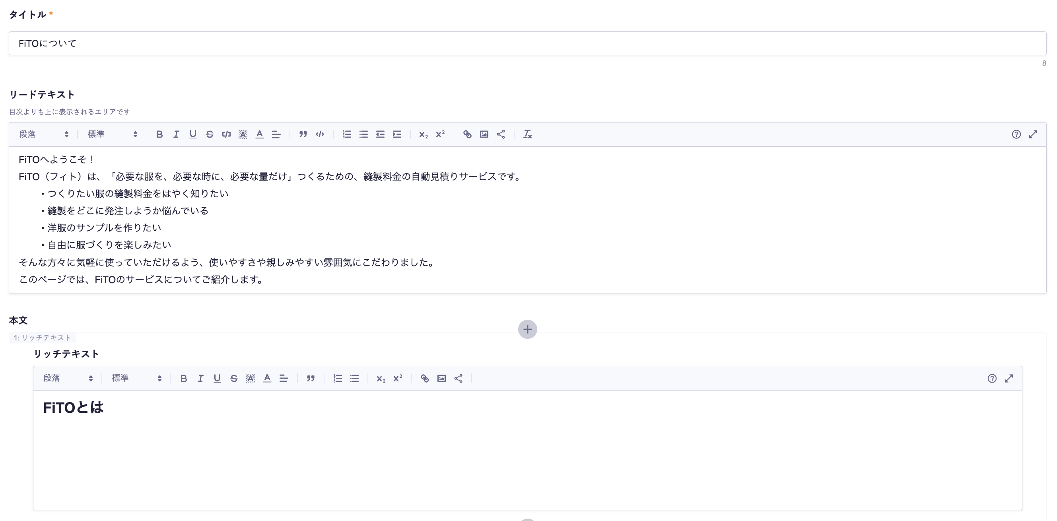Click bullet 縫製をどこに発注しようか悩んでいる

pyautogui.click(x=125, y=211)
